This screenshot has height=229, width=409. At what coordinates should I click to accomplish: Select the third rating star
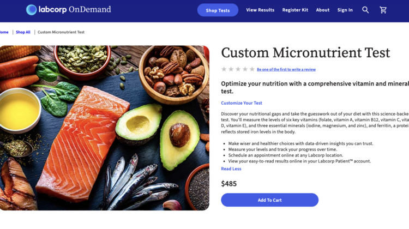[238, 69]
